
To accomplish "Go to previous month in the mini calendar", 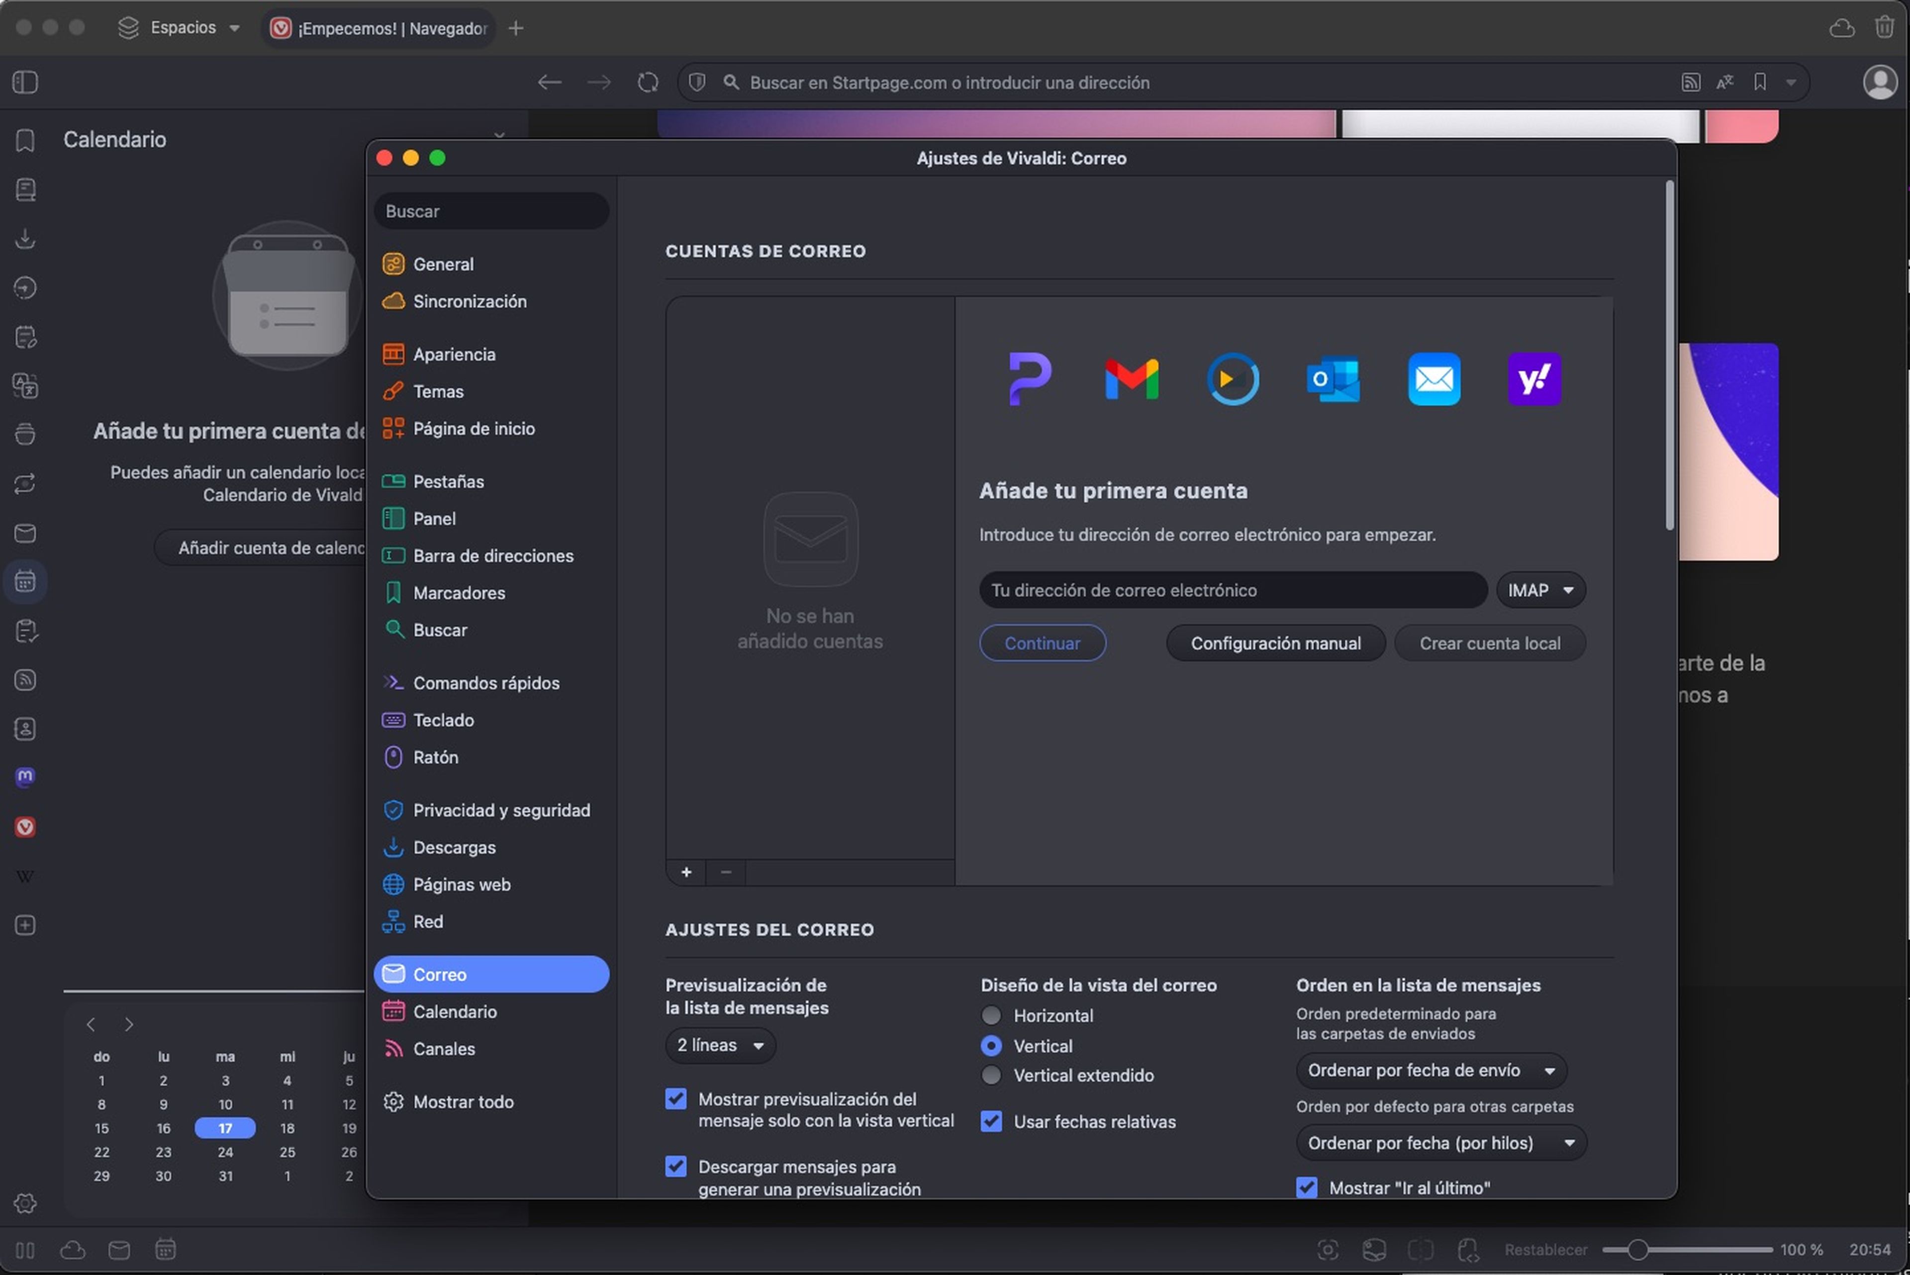I will coord(91,1024).
